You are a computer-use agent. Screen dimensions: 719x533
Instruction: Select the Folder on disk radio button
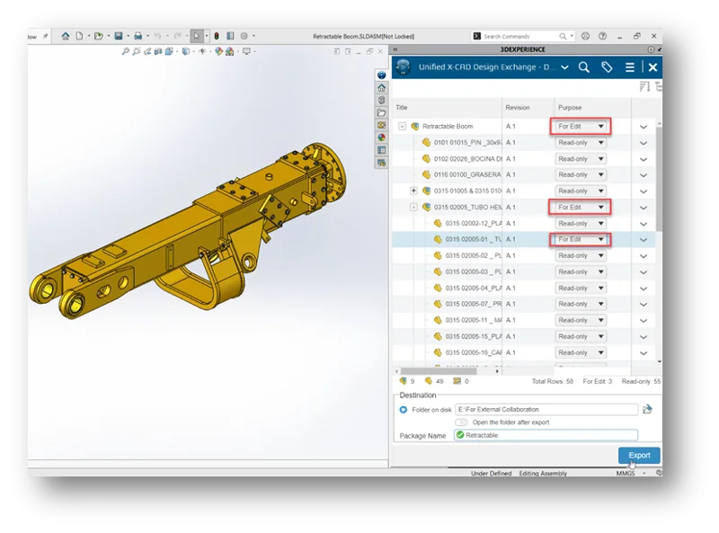404,409
